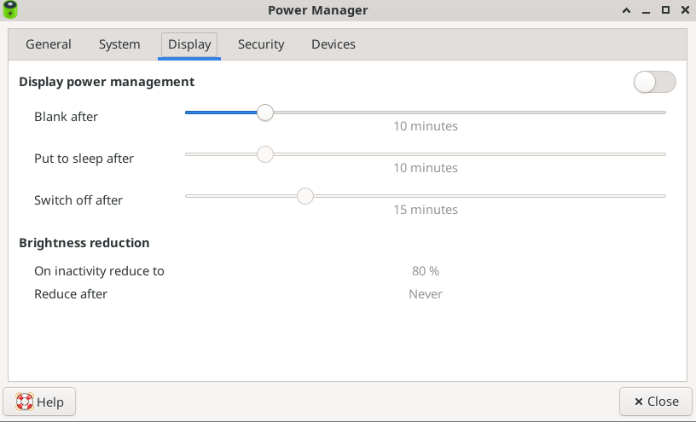Click the Blank after slider handle
The image size is (696, 422).
click(265, 113)
